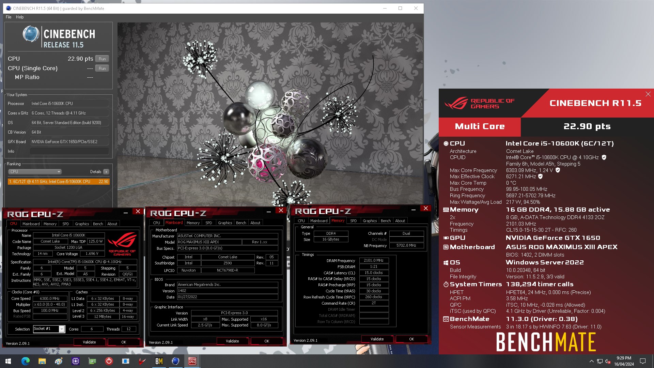
Task: Switch to Mainboard tab in left CPU-Z window
Action: [x=31, y=224]
